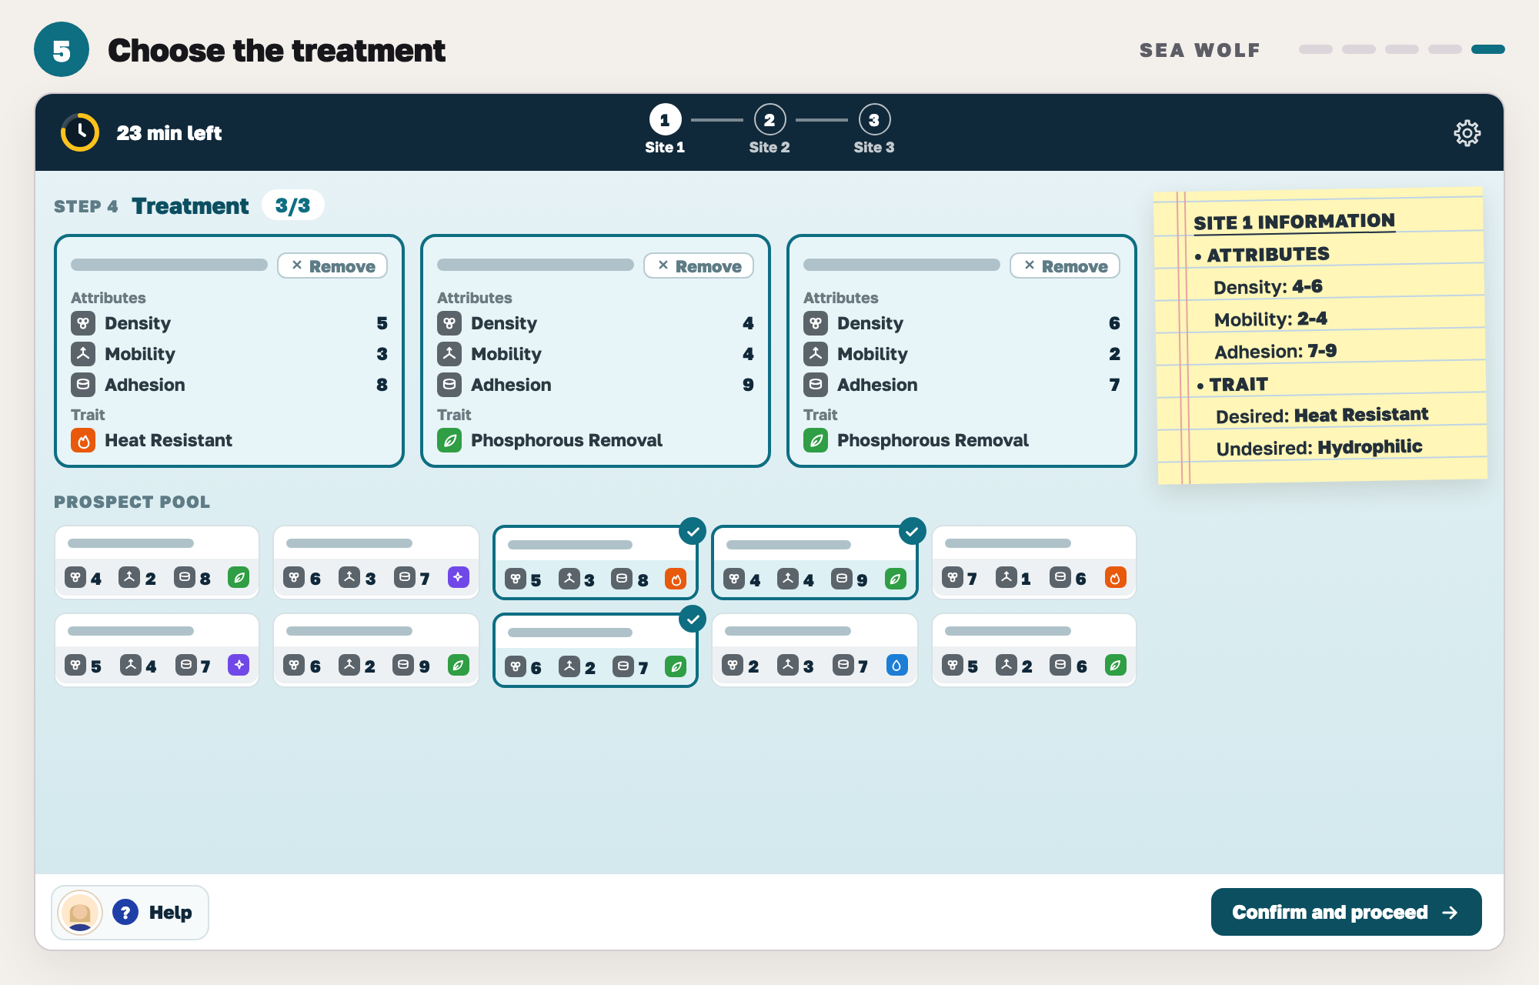Go to Site 1 step
The width and height of the screenshot is (1539, 985).
[665, 129]
